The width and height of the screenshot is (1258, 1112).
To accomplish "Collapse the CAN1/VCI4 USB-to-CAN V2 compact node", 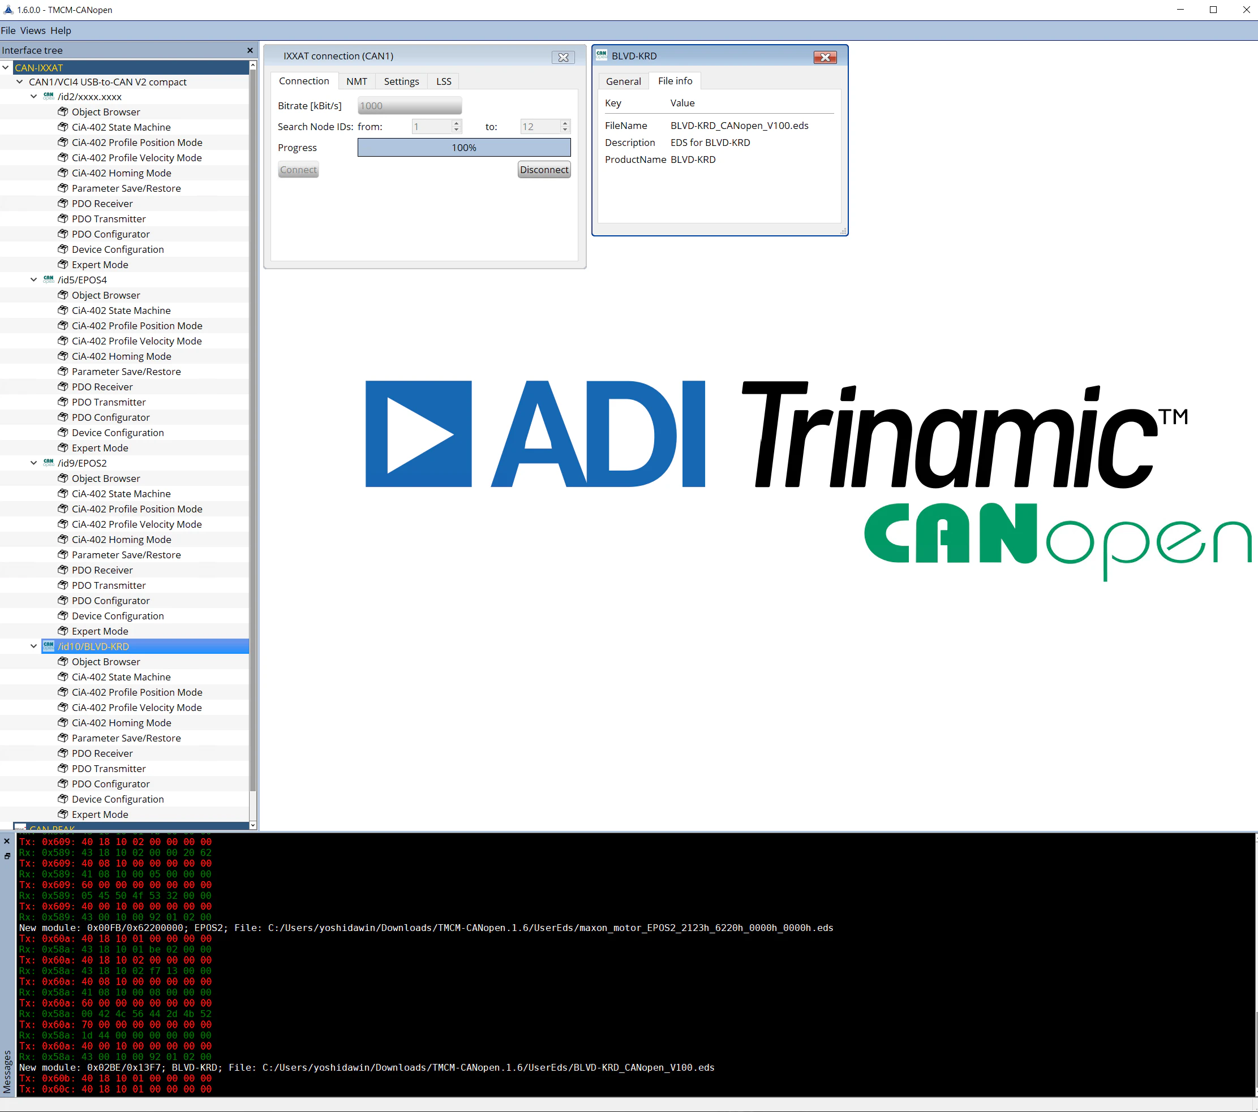I will pyautogui.click(x=20, y=82).
